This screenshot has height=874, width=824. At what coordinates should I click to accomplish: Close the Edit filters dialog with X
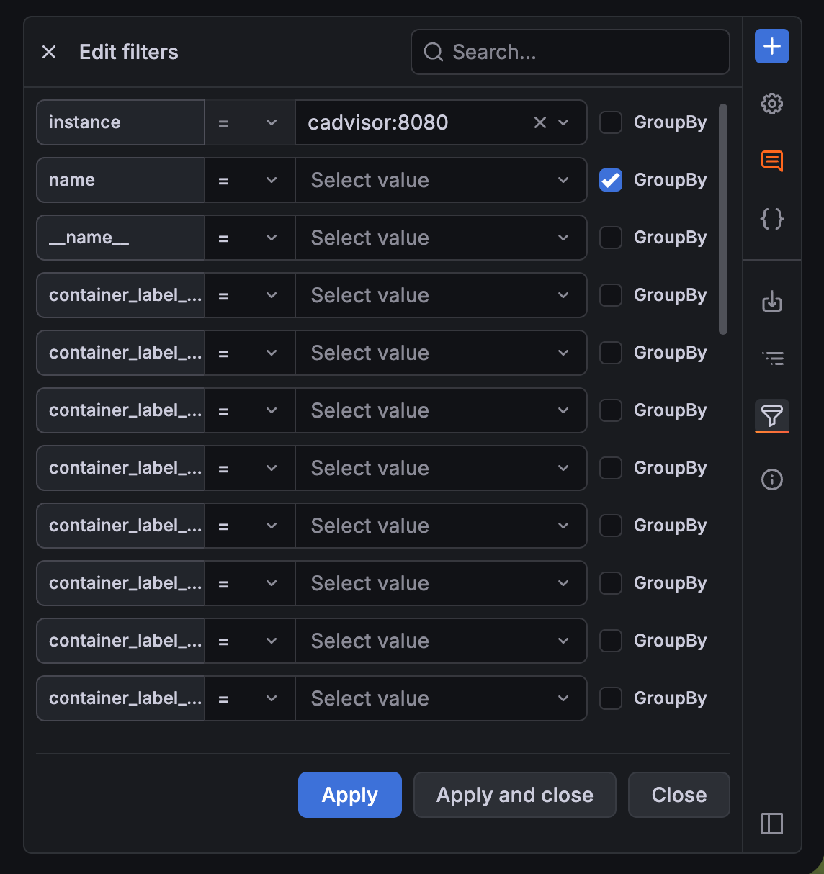tap(48, 52)
